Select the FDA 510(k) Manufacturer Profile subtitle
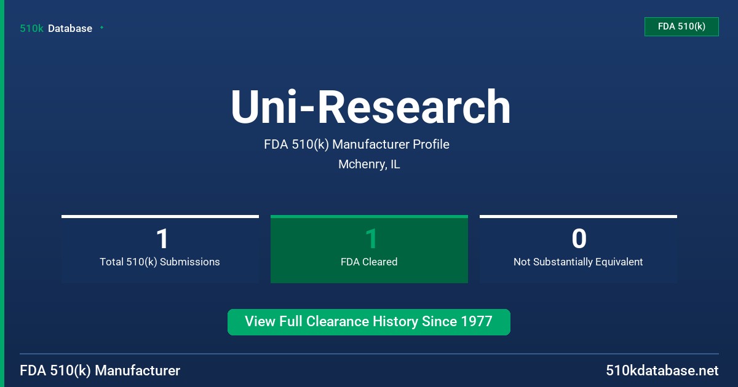Screen dimensions: 738x387 [x=357, y=144]
